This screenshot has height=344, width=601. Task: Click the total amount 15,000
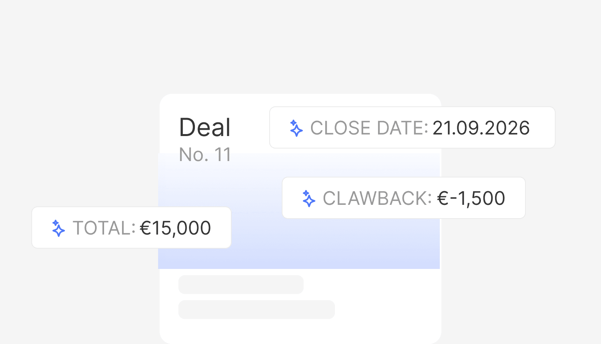pos(182,228)
